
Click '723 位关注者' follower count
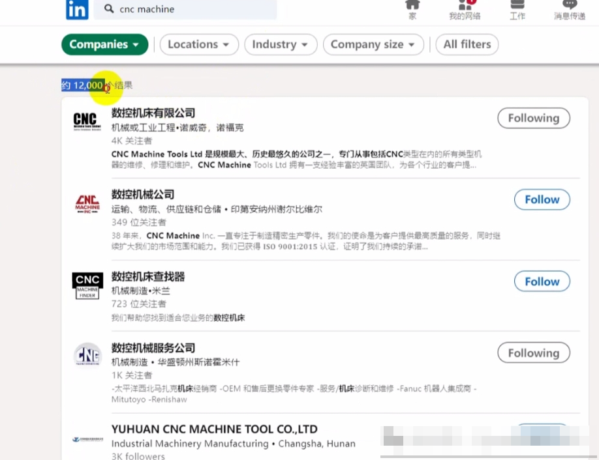click(x=139, y=304)
